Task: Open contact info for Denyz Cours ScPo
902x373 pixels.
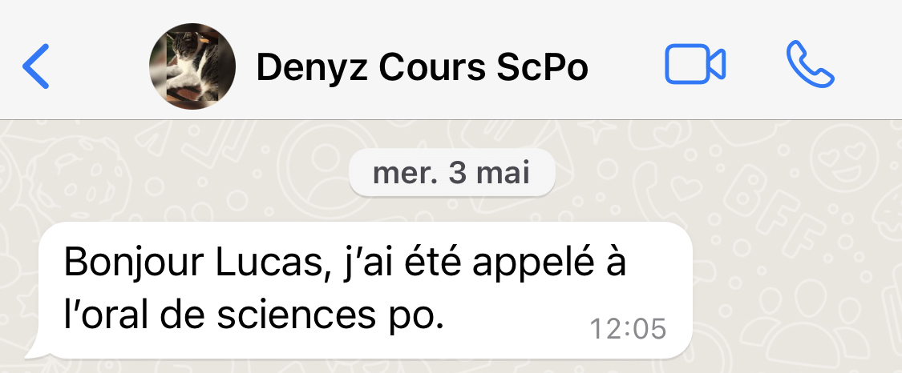Action: (422, 66)
